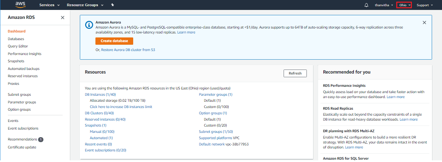Open the DB Instances (1/40) link
The height and width of the screenshot is (162, 442).
99,94
